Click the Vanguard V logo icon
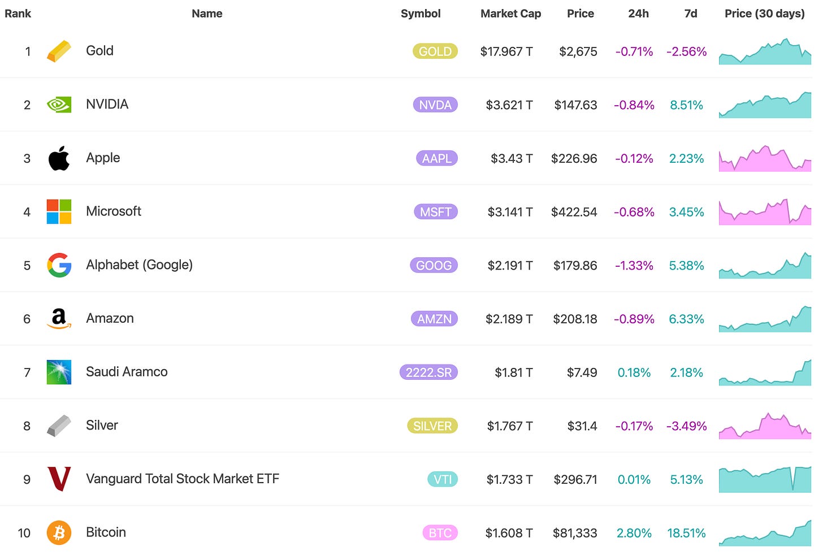 [59, 479]
